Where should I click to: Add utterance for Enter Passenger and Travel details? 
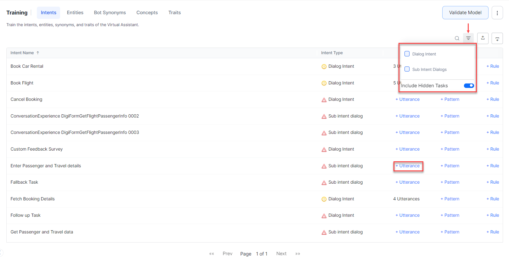(x=408, y=166)
